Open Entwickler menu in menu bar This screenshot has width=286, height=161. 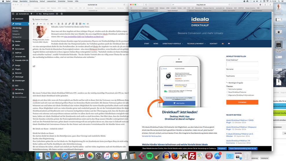(x=62, y=1)
